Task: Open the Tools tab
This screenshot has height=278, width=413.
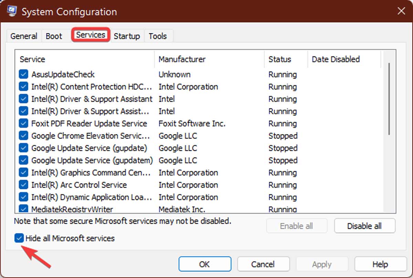Action: pos(158,36)
